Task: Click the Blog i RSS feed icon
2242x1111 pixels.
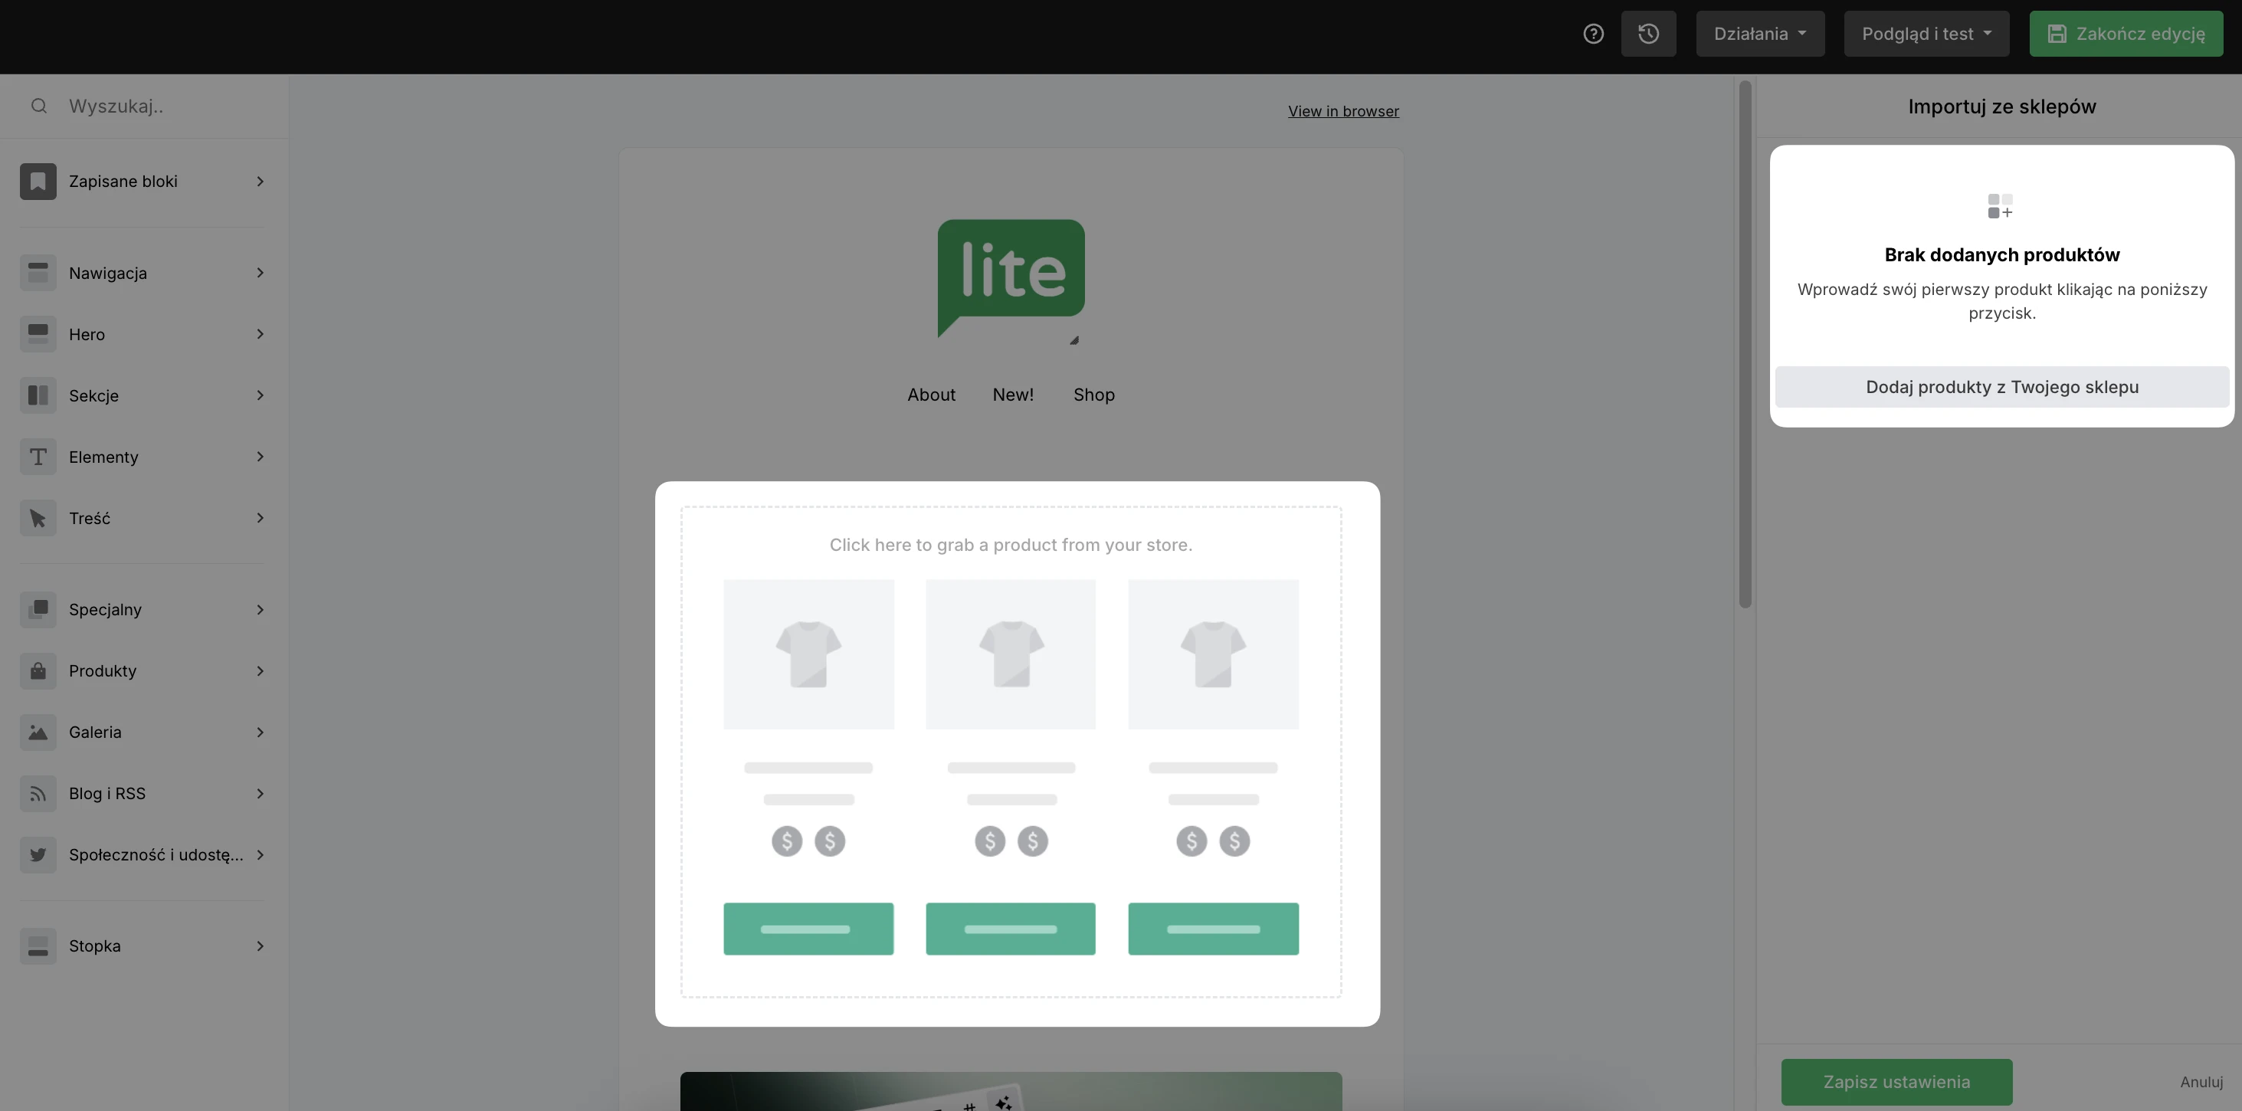Action: (x=38, y=794)
